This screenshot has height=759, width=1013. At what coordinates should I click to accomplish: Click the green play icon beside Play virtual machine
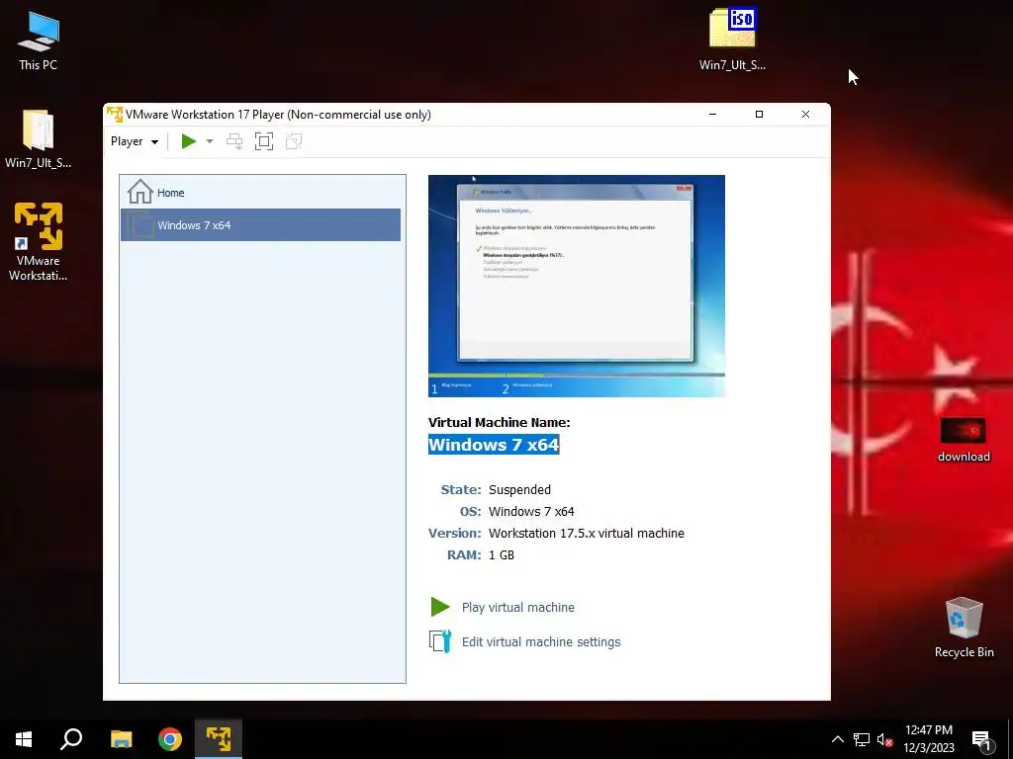(x=440, y=607)
